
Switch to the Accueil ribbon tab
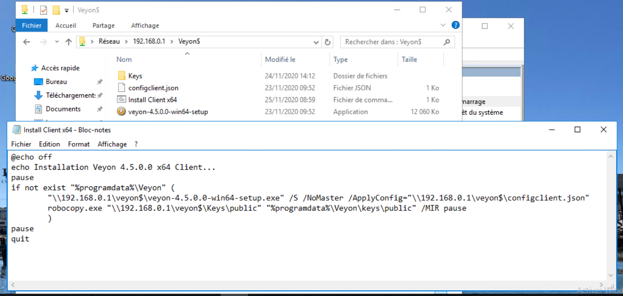pyautogui.click(x=66, y=25)
